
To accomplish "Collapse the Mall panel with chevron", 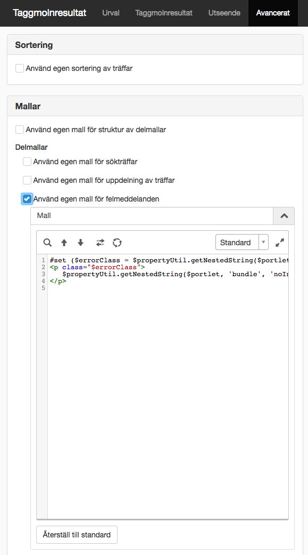I will (x=284, y=216).
